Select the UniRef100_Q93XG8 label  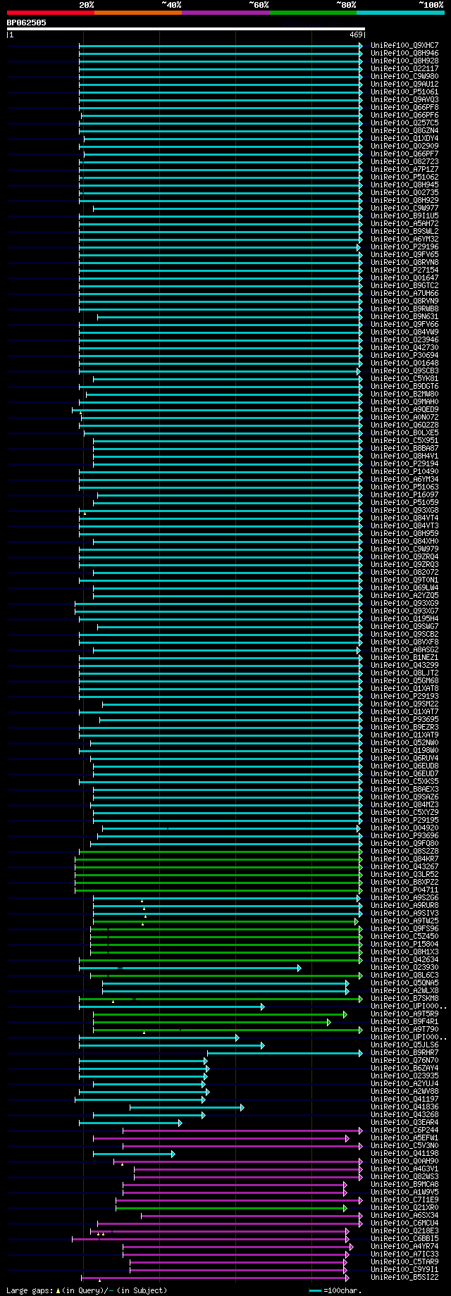click(x=404, y=510)
